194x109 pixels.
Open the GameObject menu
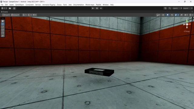click(19, 5)
